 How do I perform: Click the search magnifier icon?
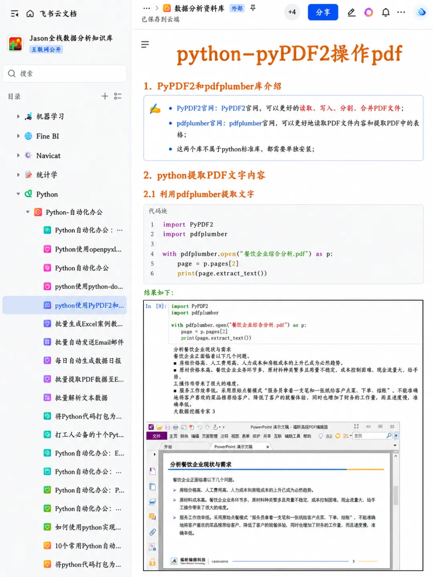[x=12, y=73]
